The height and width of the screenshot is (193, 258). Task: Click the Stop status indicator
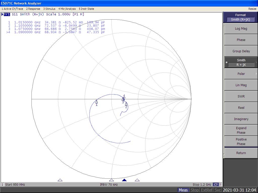pyautogui.click(x=195, y=190)
